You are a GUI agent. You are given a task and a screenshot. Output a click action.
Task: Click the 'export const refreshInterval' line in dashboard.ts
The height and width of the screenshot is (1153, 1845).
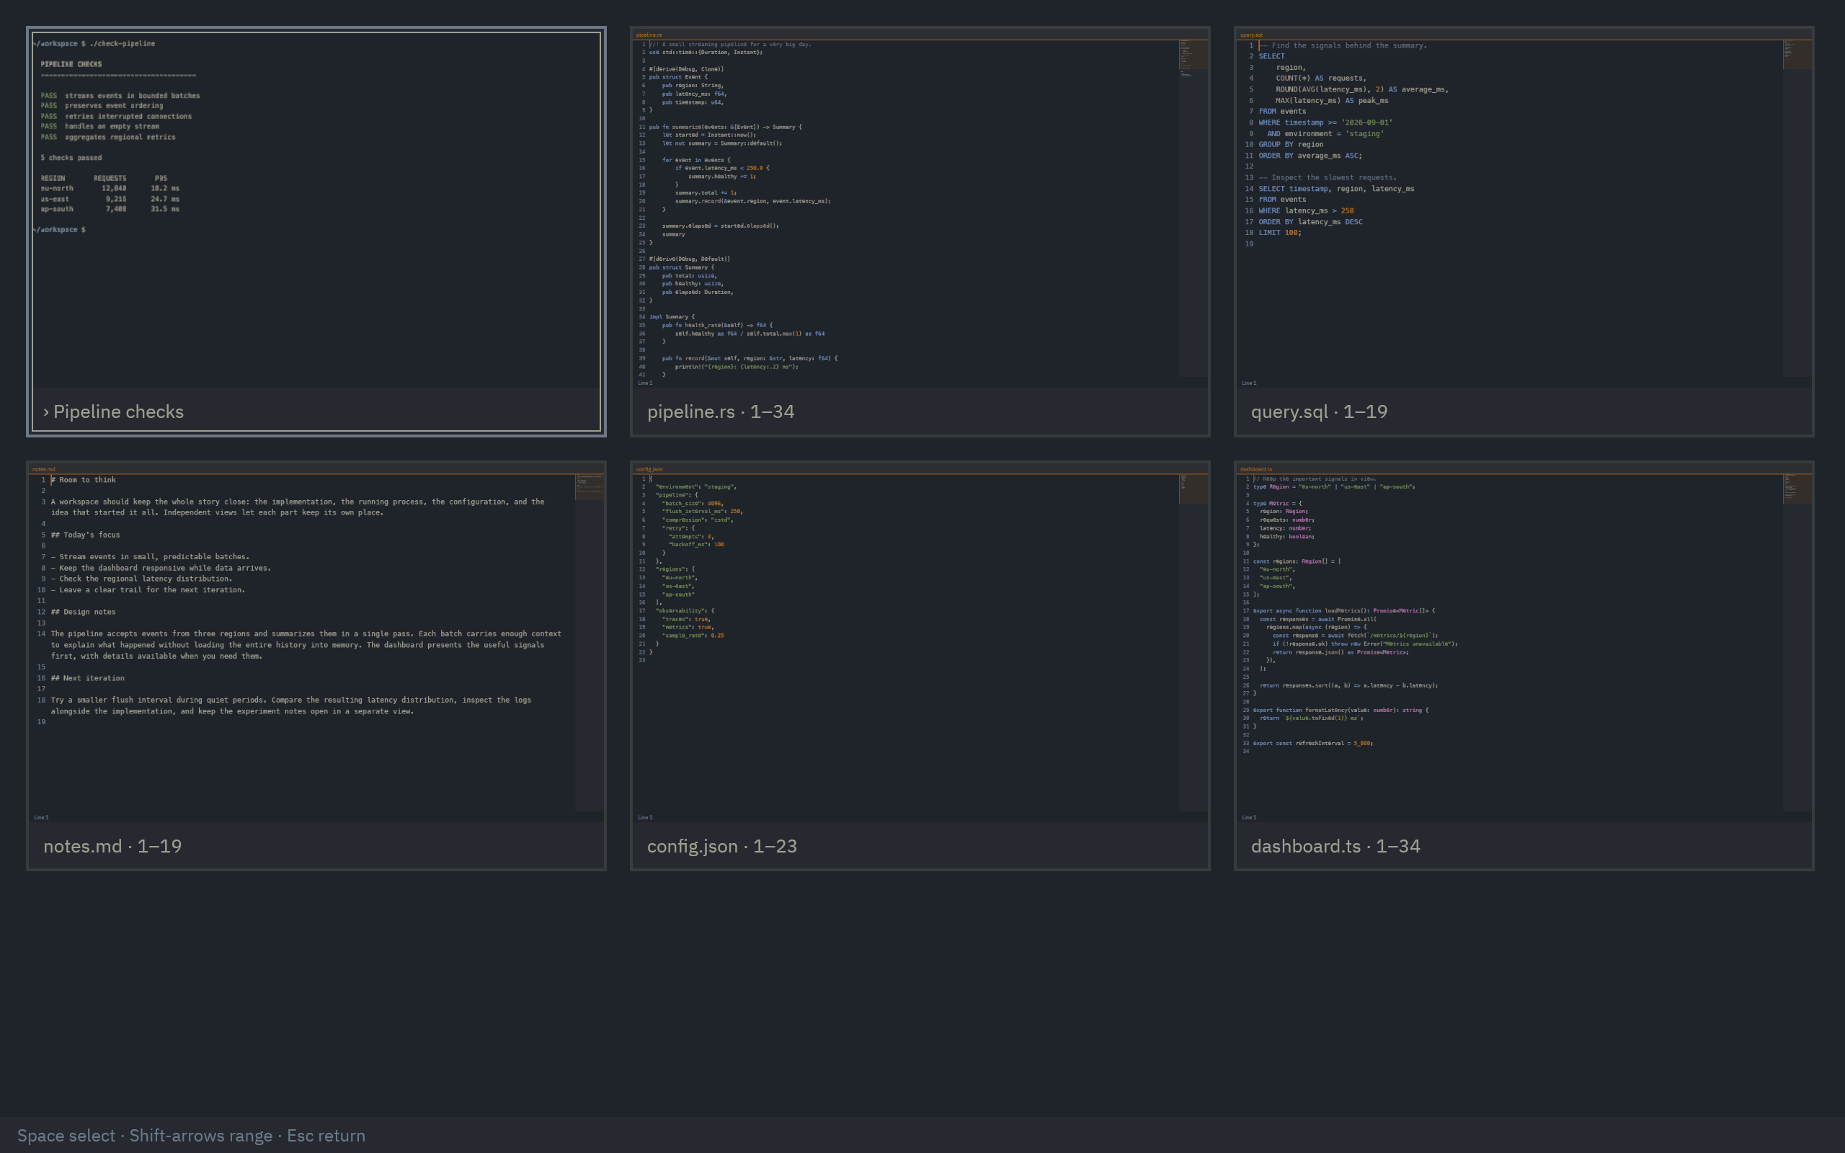[x=1313, y=744]
